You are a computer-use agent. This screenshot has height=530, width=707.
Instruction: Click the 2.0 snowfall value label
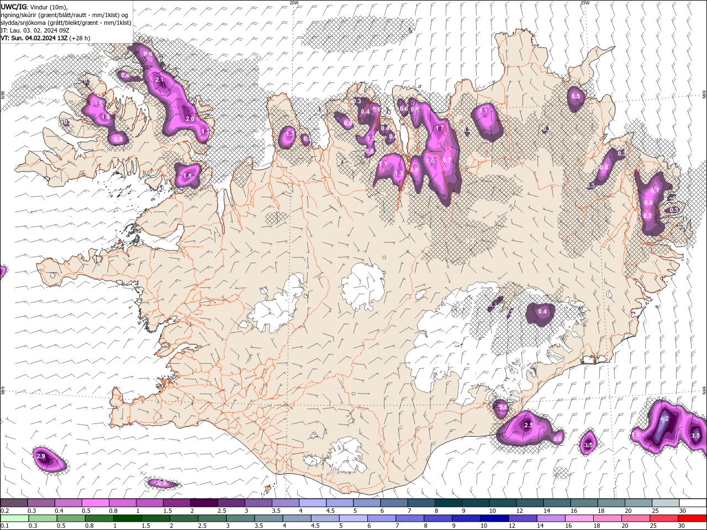pos(189,119)
